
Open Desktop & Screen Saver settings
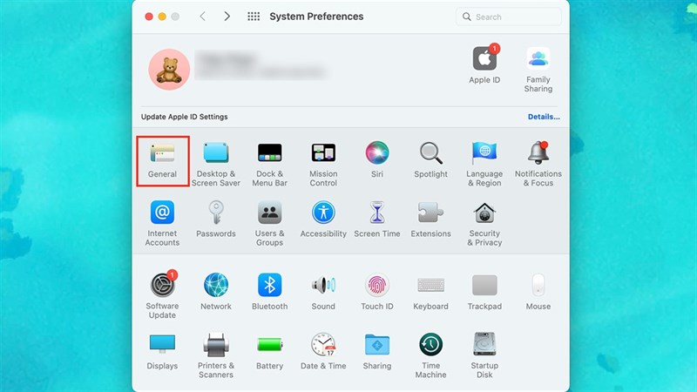216,164
